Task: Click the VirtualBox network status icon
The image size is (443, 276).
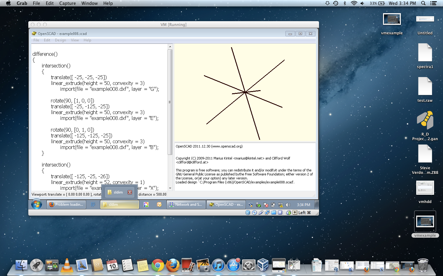Action: pos(267,213)
